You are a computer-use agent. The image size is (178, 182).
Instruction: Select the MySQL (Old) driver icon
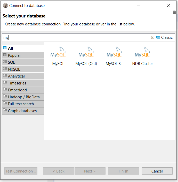tap(86, 52)
